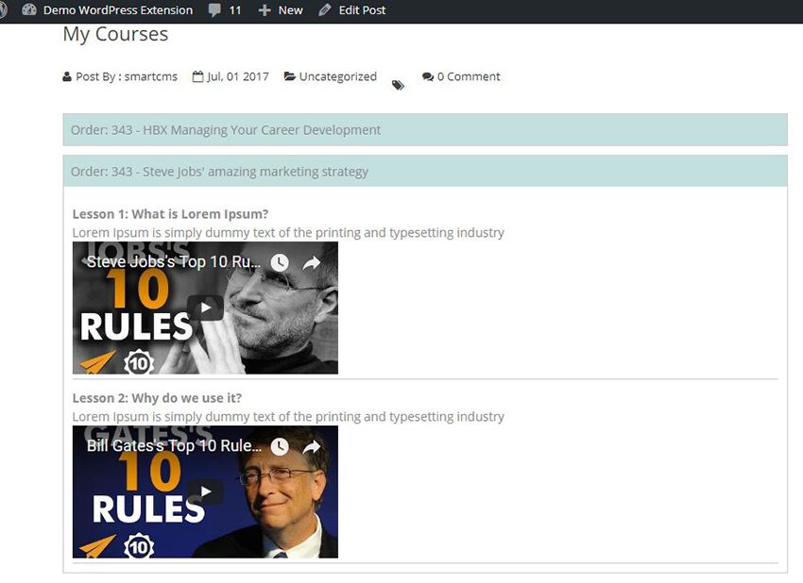803x583 pixels.
Task: Click Watch Later clock on Bill Gates video
Action: click(280, 446)
